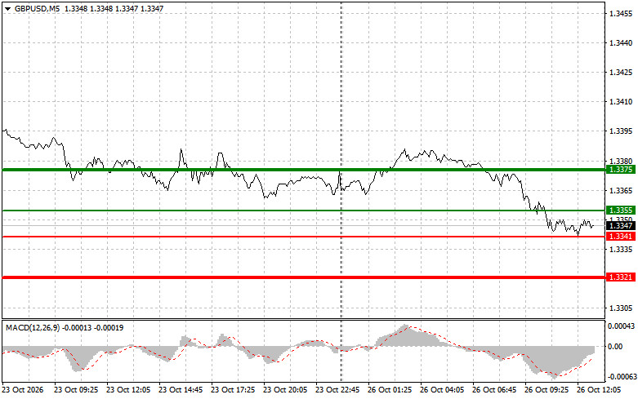638x399 pixels.
Task: Click the 23 Oct 09:25 time label
Action: pyautogui.click(x=76, y=390)
